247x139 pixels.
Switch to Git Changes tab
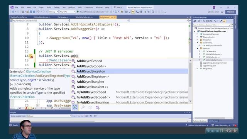[x=213, y=121]
